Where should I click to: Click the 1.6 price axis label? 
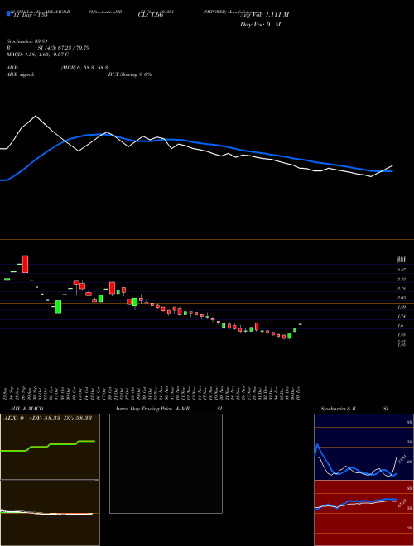click(x=401, y=326)
